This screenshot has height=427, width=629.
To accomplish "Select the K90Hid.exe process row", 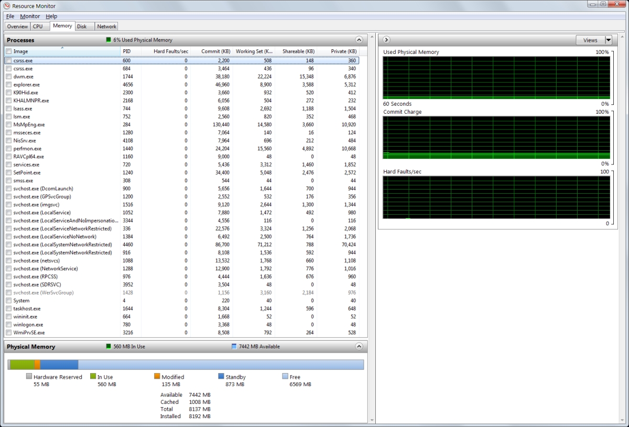I will point(182,93).
